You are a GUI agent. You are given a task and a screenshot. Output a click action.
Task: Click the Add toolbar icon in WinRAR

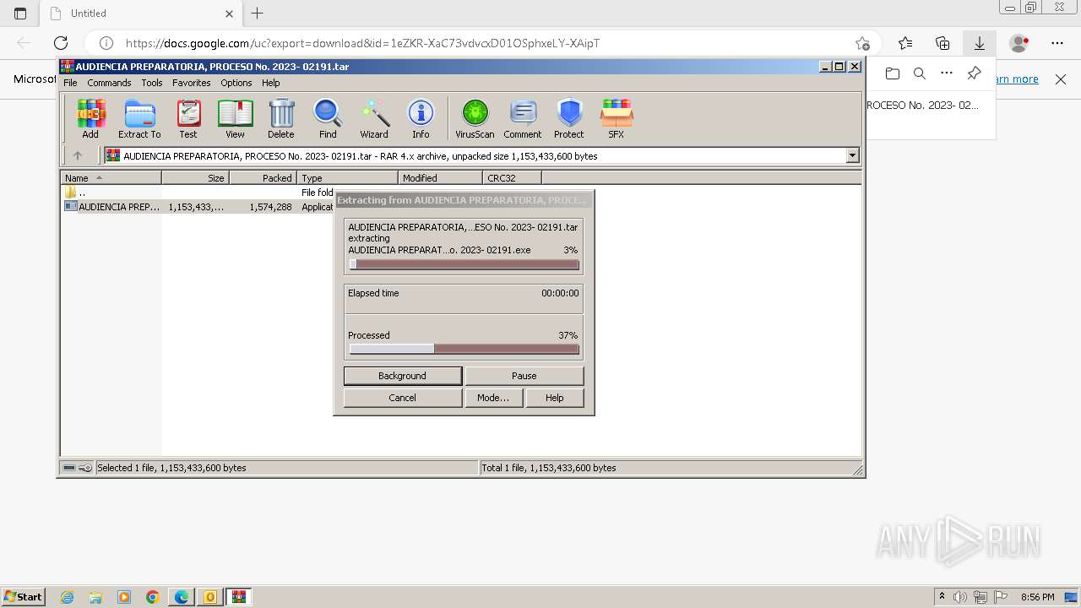pos(90,118)
